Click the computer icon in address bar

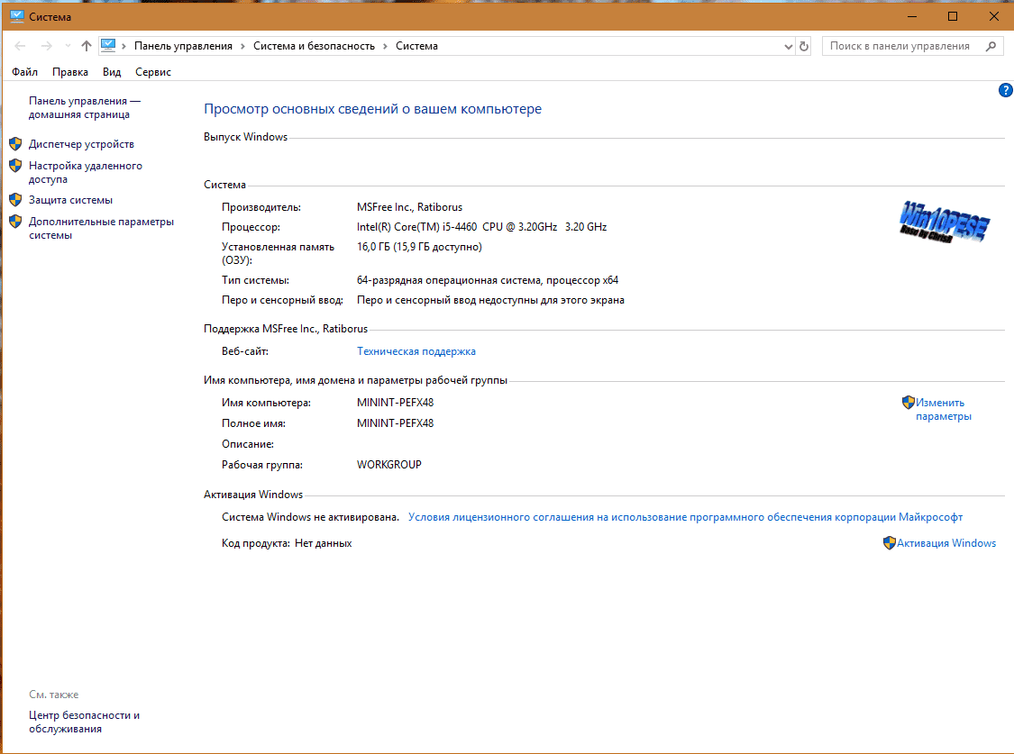pos(109,45)
